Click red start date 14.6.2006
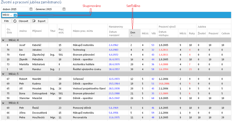232x121 pixels. coord(164,84)
